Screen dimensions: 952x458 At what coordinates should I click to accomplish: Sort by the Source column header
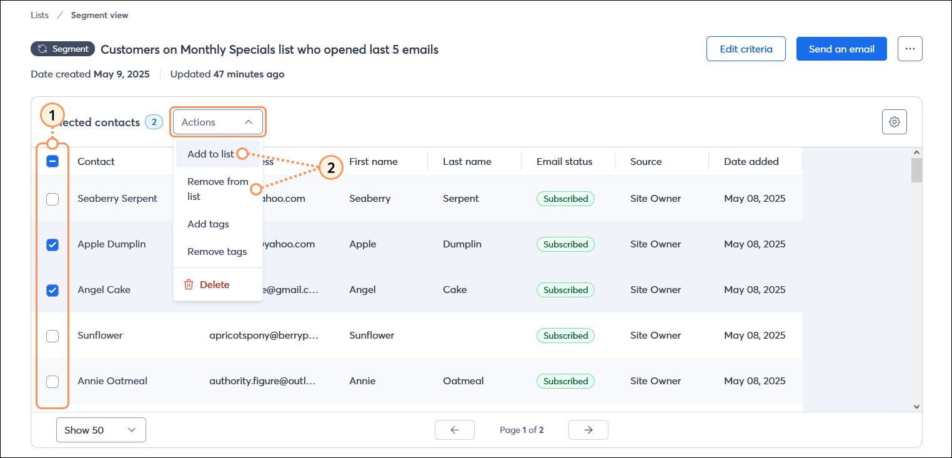pyautogui.click(x=646, y=161)
